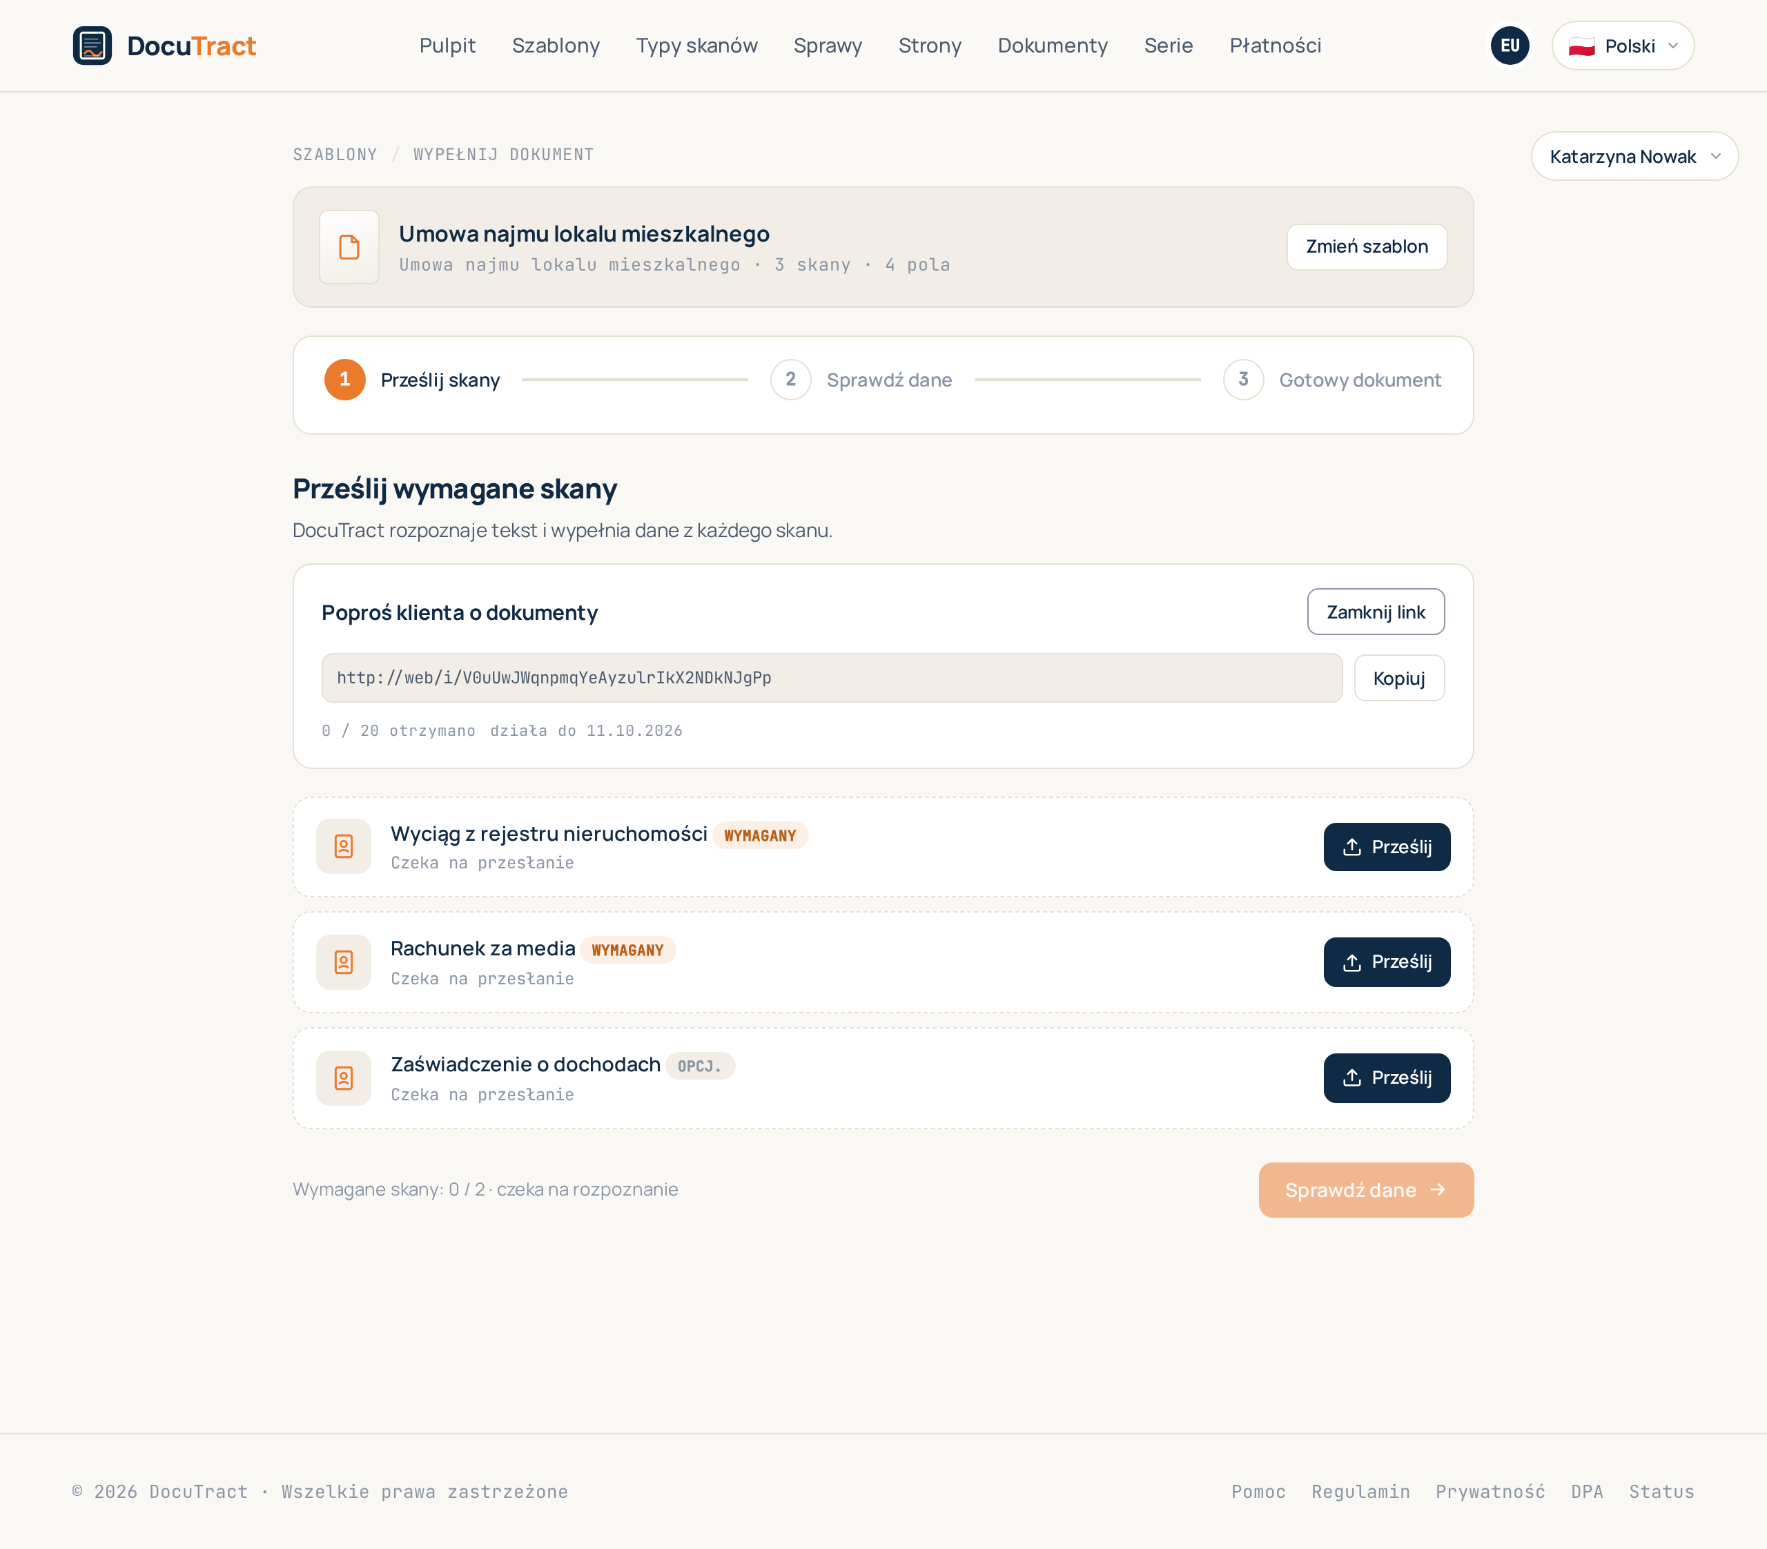Open the Regulamin footer link

pyautogui.click(x=1360, y=1492)
